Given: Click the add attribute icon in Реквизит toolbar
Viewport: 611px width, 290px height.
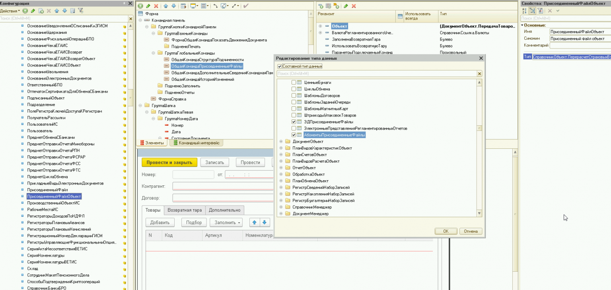Looking at the screenshot, I should coord(321,6).
